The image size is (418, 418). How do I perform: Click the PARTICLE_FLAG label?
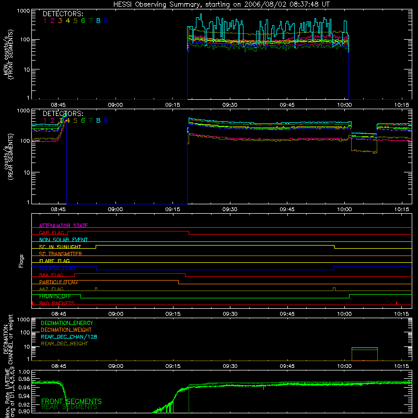coord(59,282)
